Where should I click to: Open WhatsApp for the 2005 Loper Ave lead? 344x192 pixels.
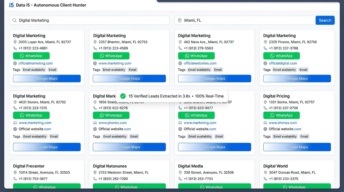coord(31,56)
